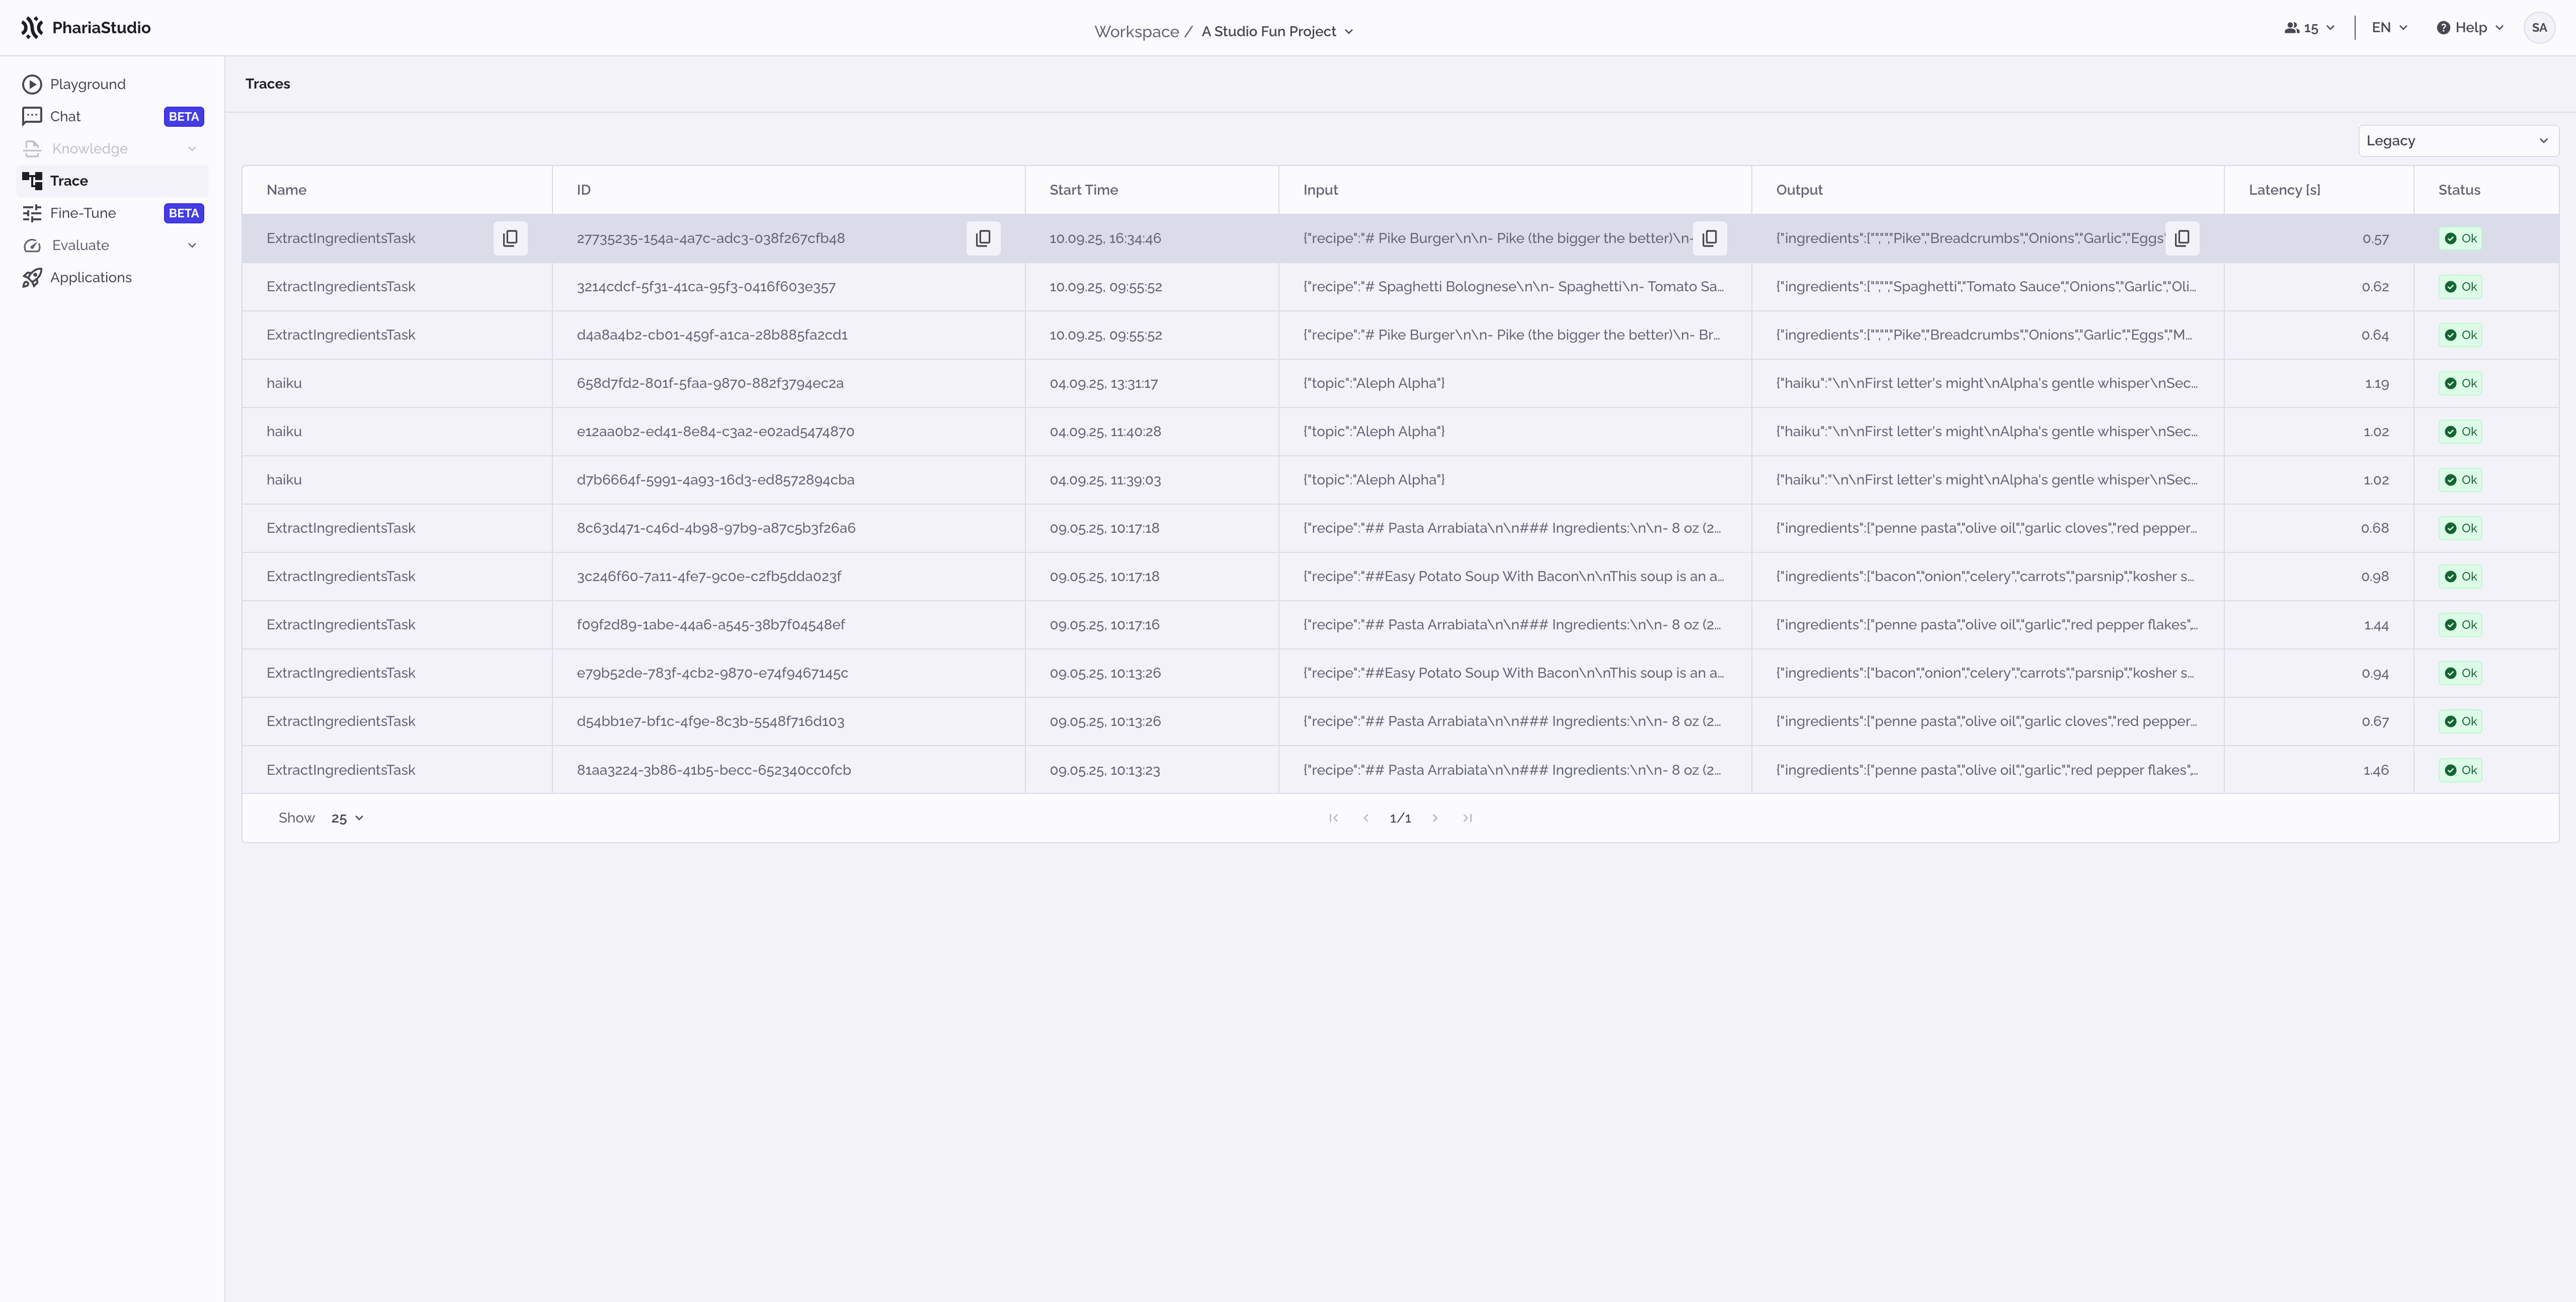Copy trace ID 27735235 to clipboard
This screenshot has width=2576, height=1302.
coord(983,238)
